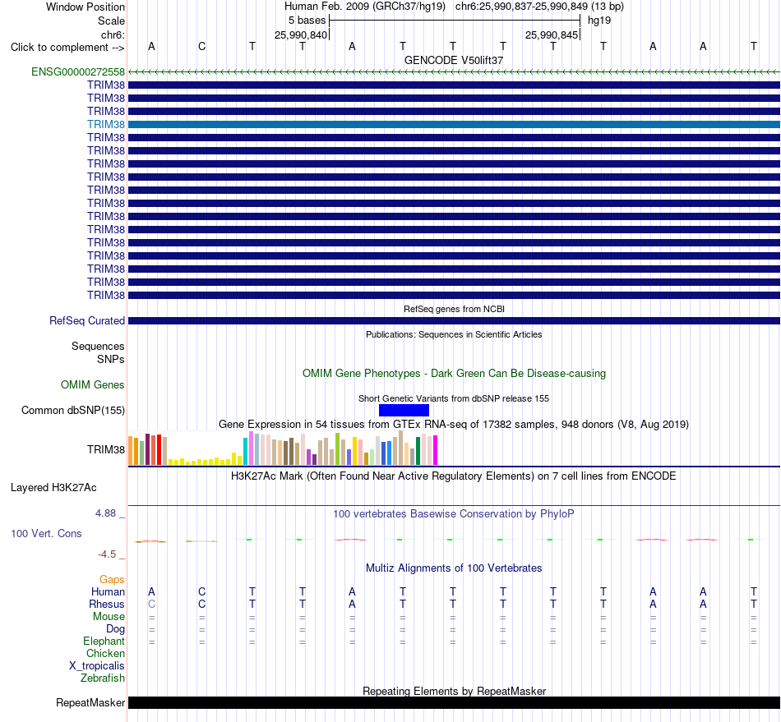Open 'Publications: Sequences in Scientific Articles' title
Viewport: 781px width, 722px height.
[453, 334]
